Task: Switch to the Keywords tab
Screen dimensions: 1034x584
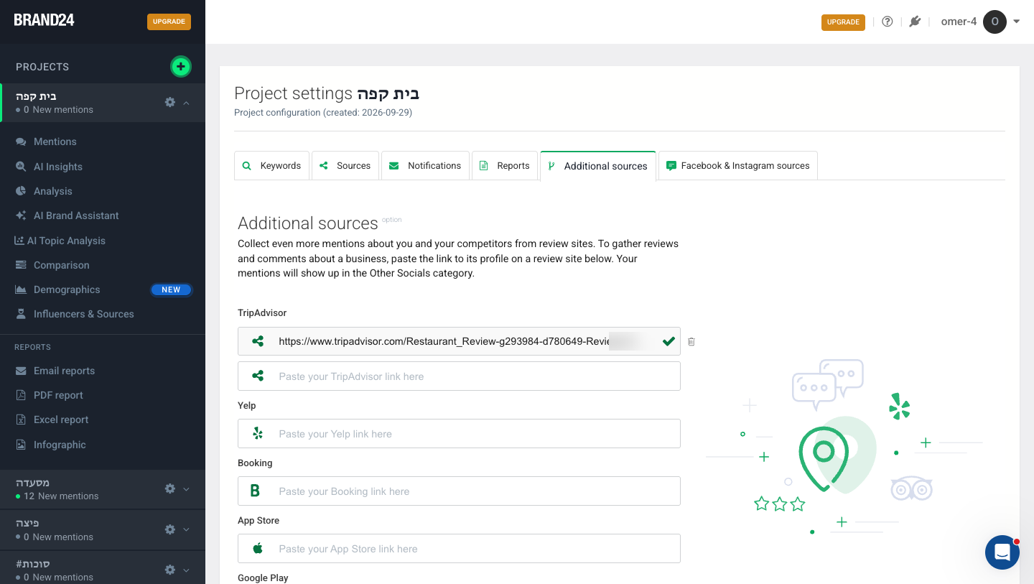Action: (272, 165)
